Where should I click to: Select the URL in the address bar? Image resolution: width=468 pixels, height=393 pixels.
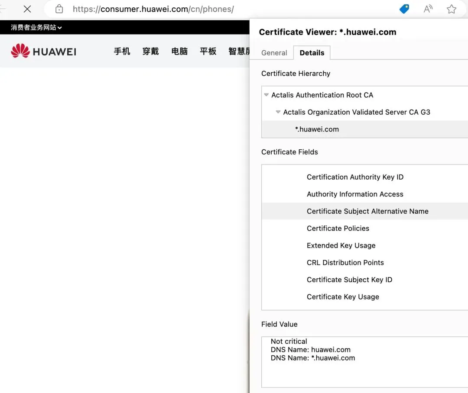(x=153, y=9)
